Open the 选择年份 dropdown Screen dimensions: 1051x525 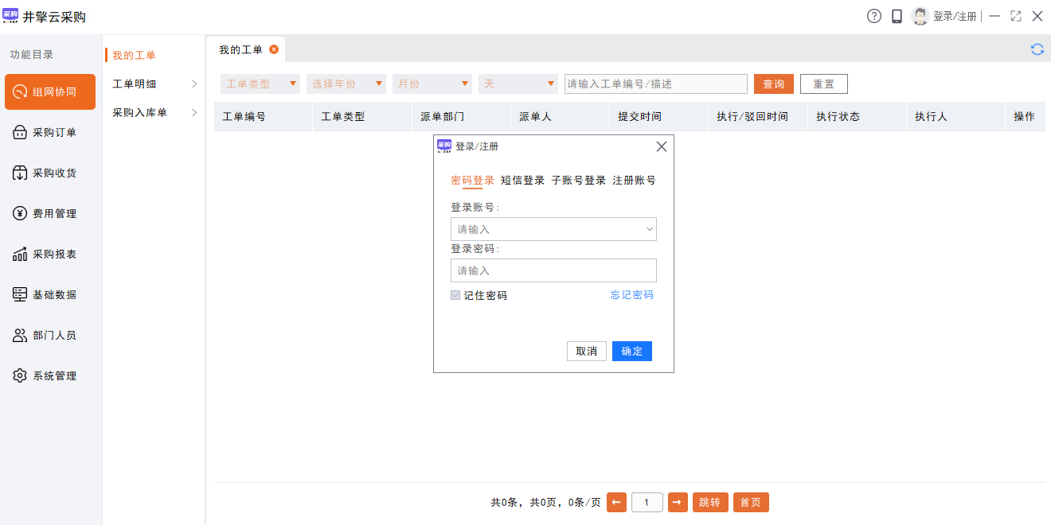tap(346, 84)
